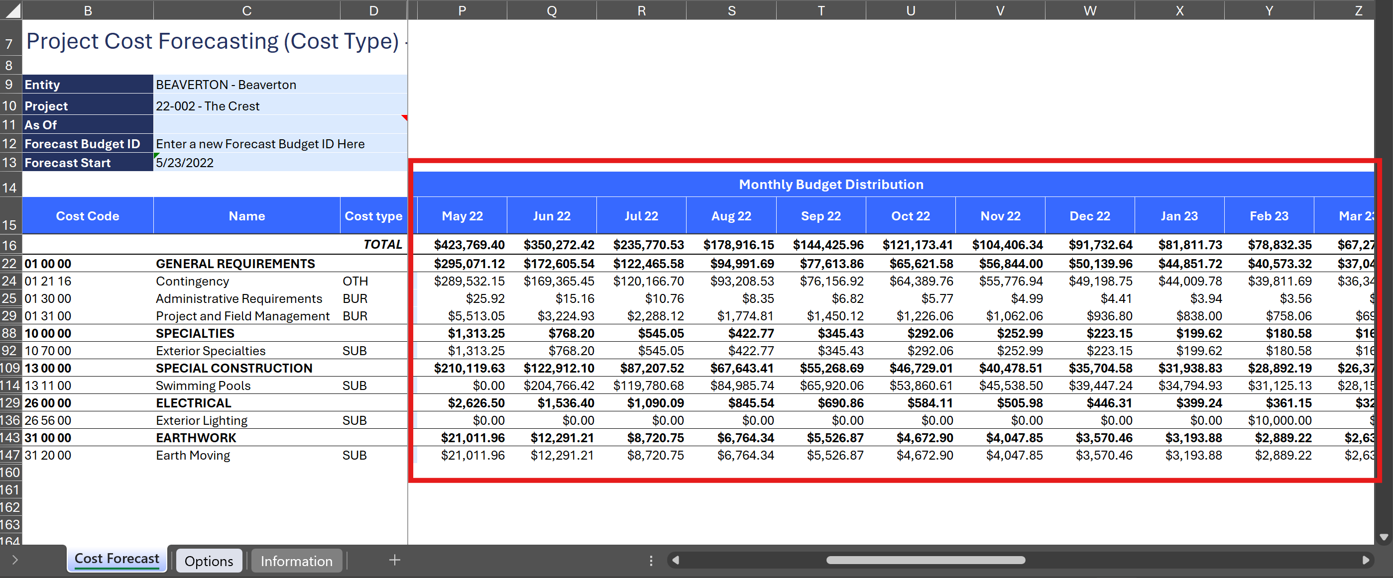
Task: Select the Cost Forecast sheet tab
Action: pos(117,559)
